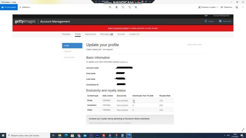Screen dimensions: 246x138
Task: Switch to the Photos app taskbar icon
Action: coord(129,135)
